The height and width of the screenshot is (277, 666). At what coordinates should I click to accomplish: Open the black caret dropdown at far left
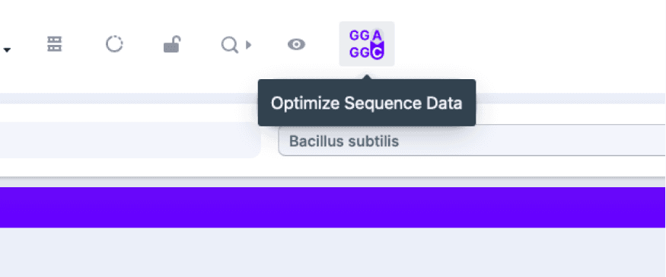7,50
